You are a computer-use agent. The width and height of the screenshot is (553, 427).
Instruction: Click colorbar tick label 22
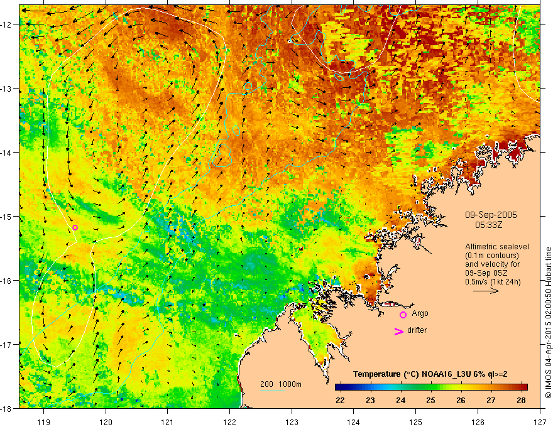[340, 400]
